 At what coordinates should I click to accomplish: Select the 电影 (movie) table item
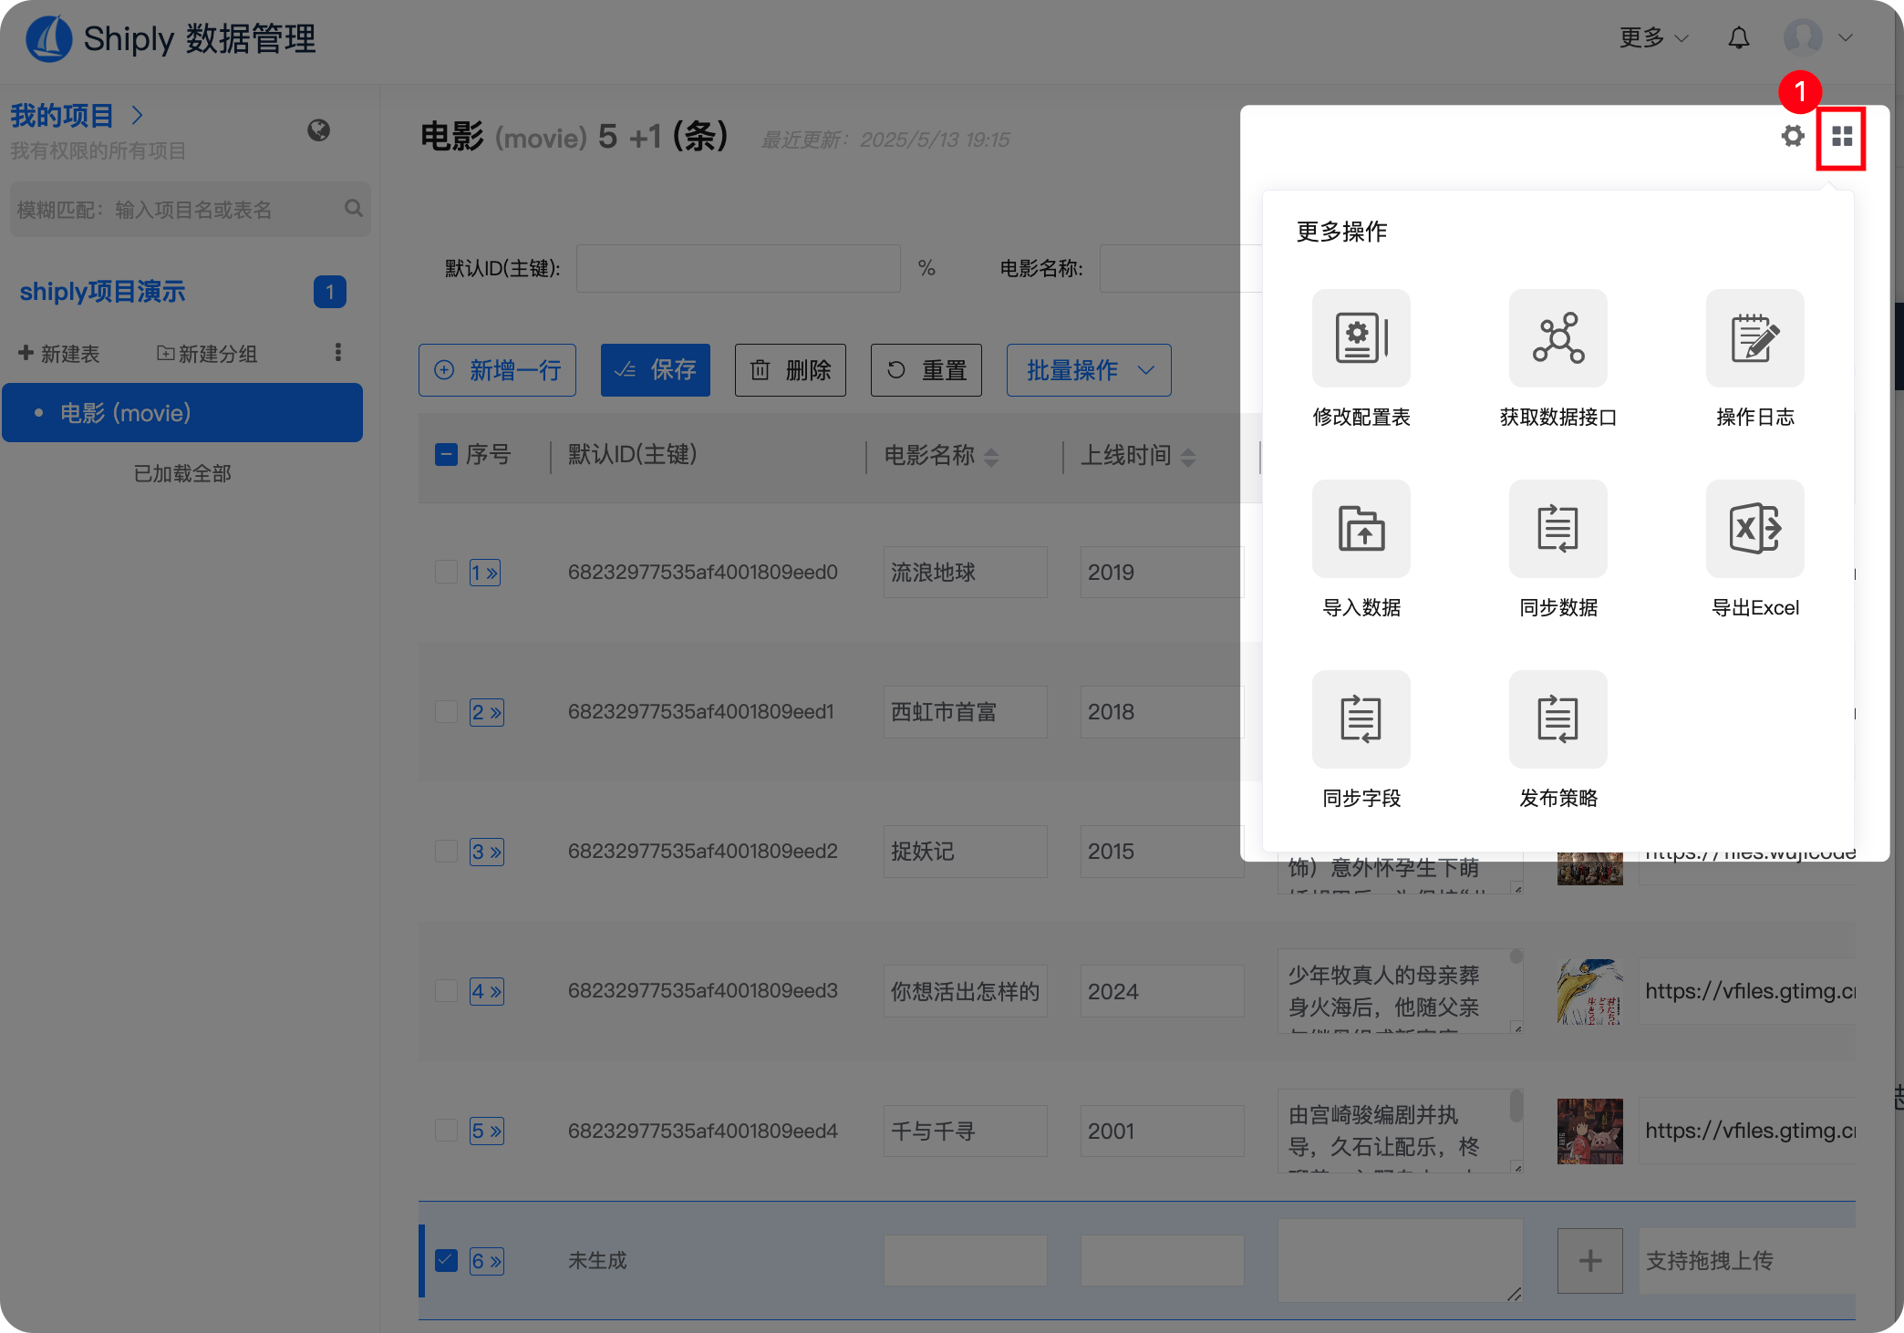click(x=182, y=413)
